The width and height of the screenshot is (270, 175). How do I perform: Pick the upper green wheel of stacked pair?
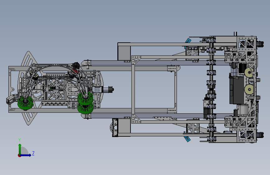(x=85, y=98)
